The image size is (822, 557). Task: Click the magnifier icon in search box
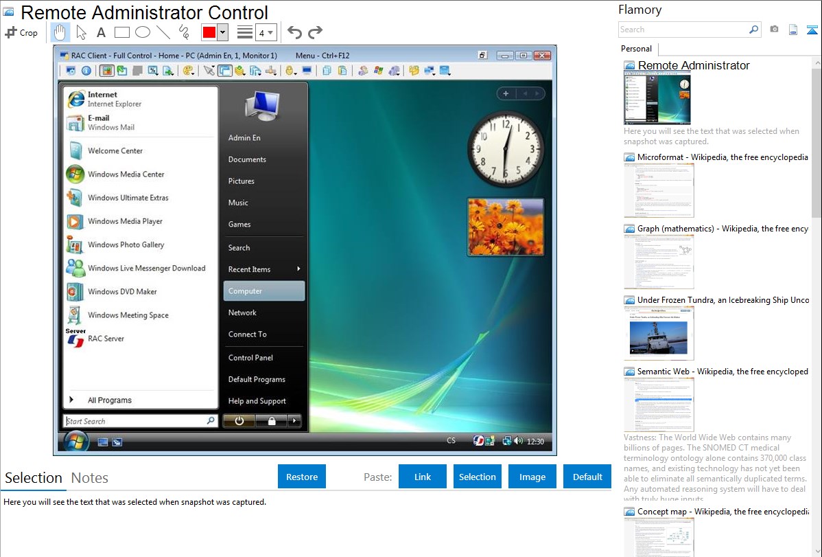click(753, 30)
